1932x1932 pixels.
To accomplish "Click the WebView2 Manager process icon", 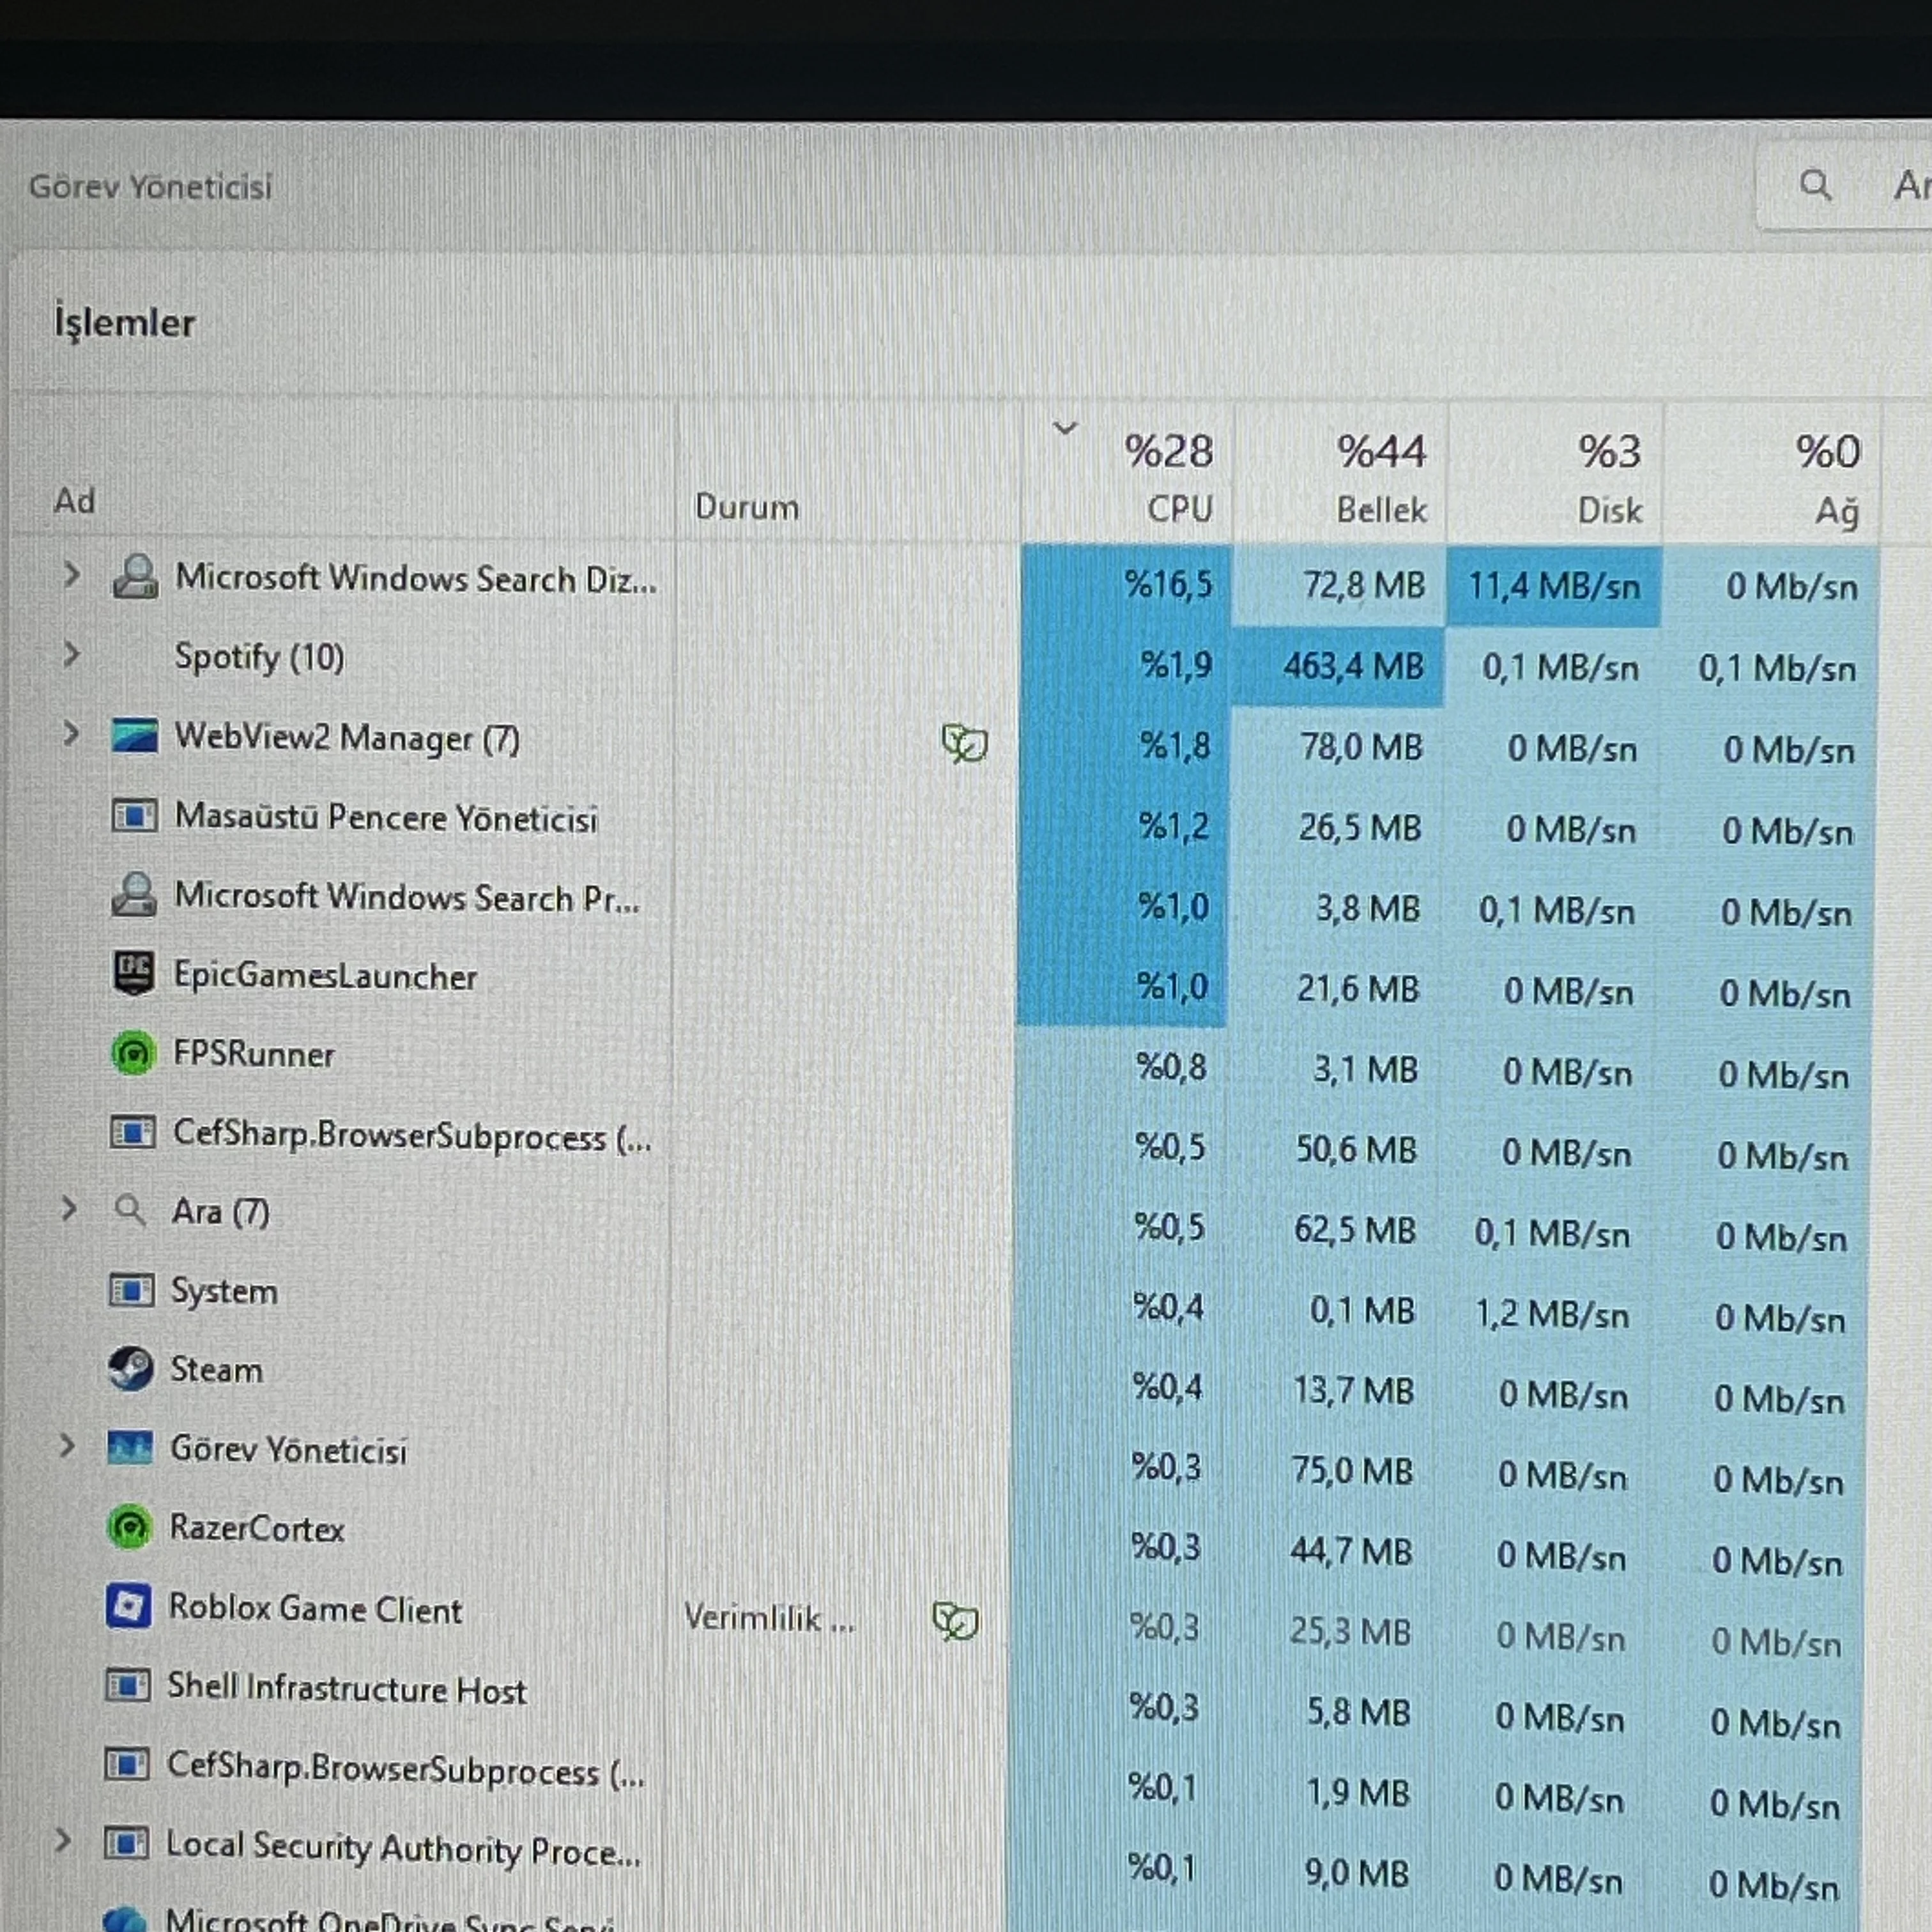I will (x=135, y=736).
